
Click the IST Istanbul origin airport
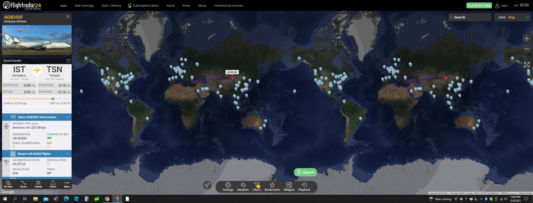[19, 73]
